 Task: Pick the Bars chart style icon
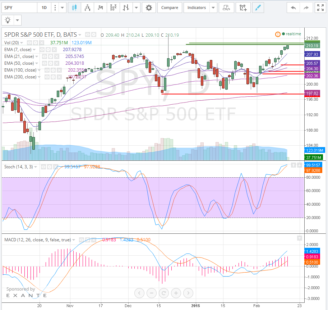tap(126, 8)
